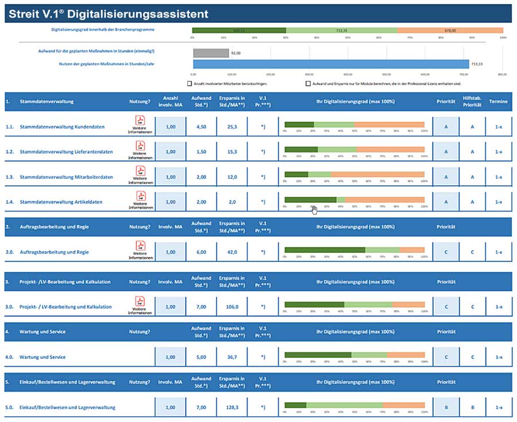
Task: Click the 'Termine' column header
Action: [498, 101]
